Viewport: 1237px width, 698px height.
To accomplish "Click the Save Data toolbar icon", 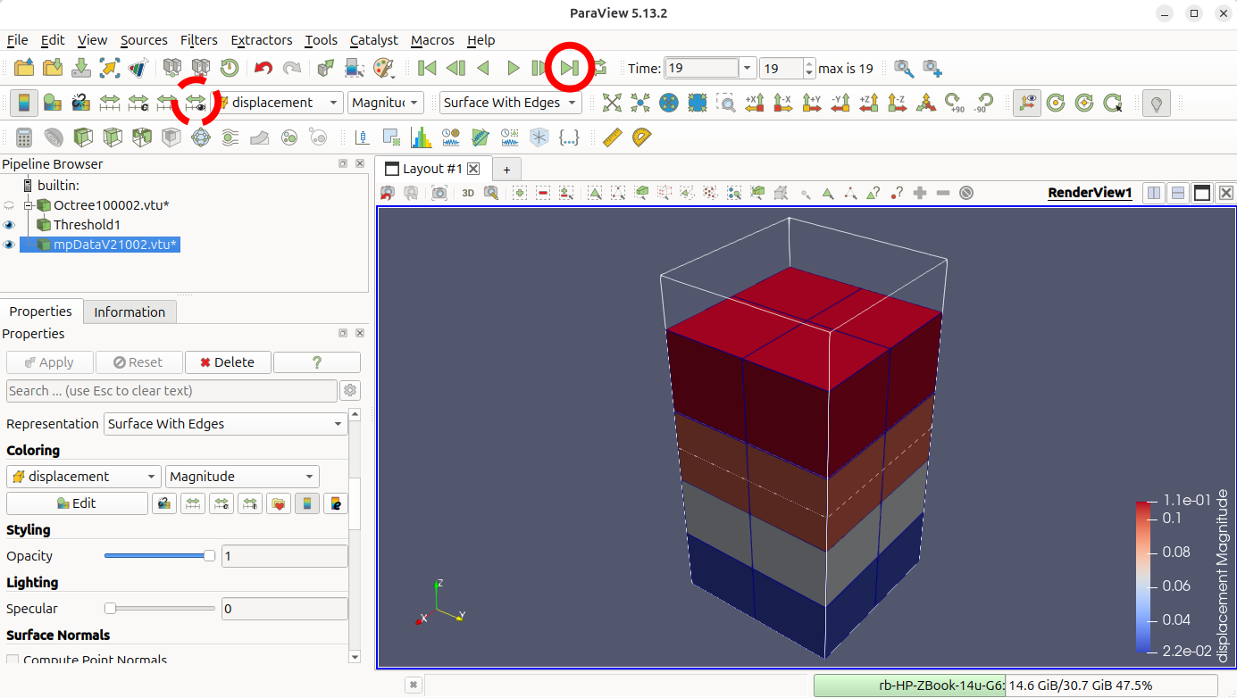I will pyautogui.click(x=81, y=68).
